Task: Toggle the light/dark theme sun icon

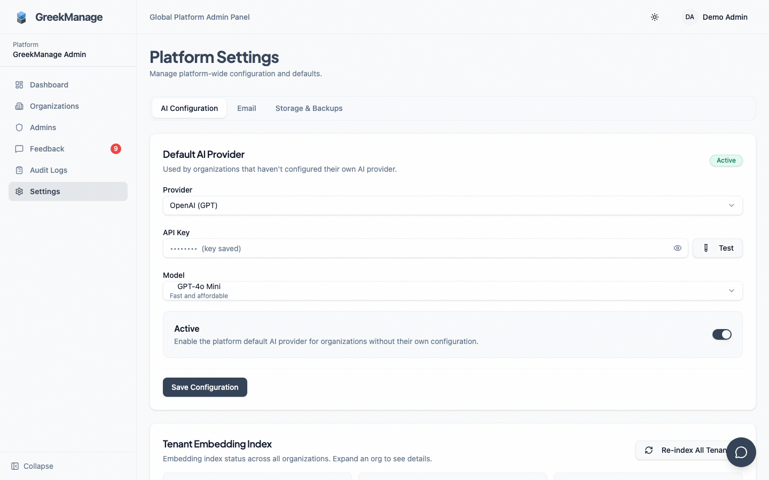Action: pos(655,17)
